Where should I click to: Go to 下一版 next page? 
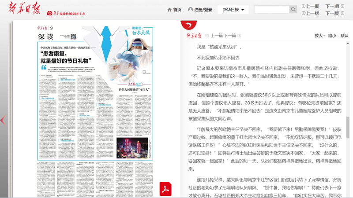pyautogui.click(x=332, y=13)
